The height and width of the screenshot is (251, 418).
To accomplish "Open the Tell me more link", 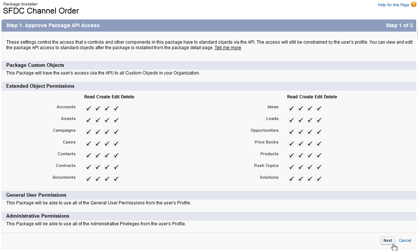I will coord(228,48).
